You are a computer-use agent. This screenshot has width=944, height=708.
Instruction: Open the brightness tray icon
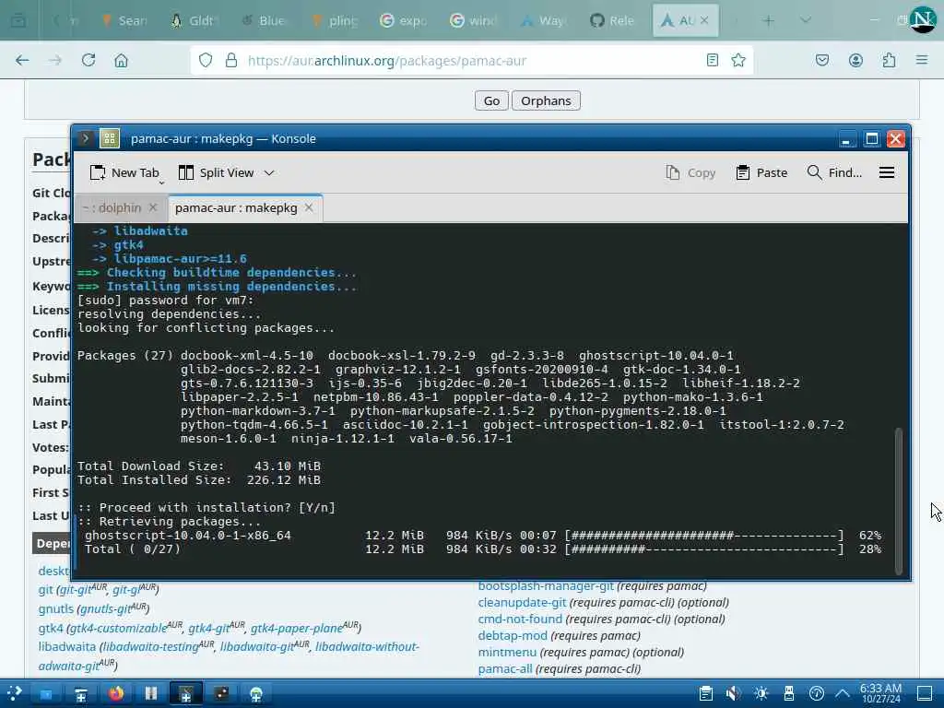click(761, 693)
